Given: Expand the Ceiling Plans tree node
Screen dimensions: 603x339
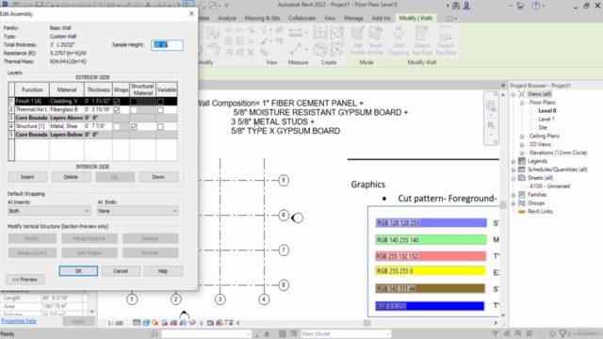Looking at the screenshot, I should pyautogui.click(x=522, y=136).
